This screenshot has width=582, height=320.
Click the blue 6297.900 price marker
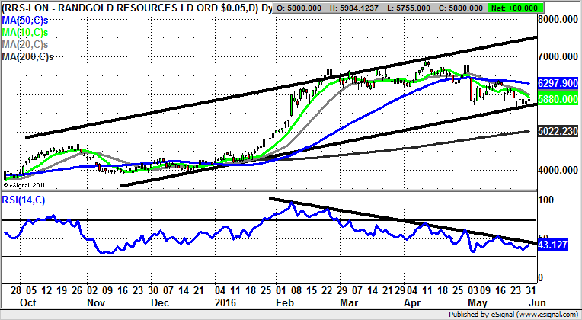coord(557,82)
